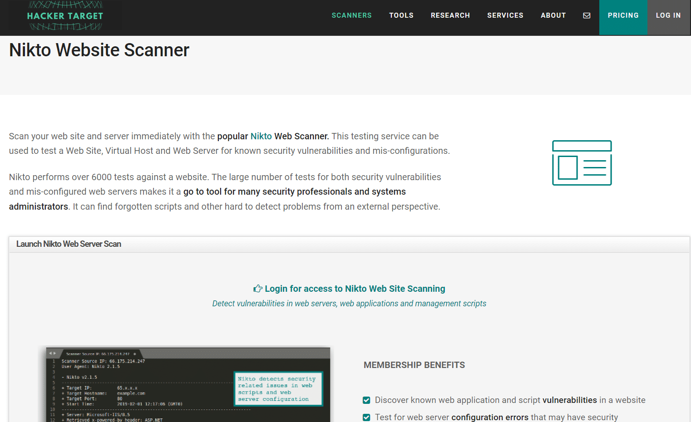The image size is (691, 422).
Task: Follow the Nikto link in the intro
Action: pyautogui.click(x=261, y=136)
